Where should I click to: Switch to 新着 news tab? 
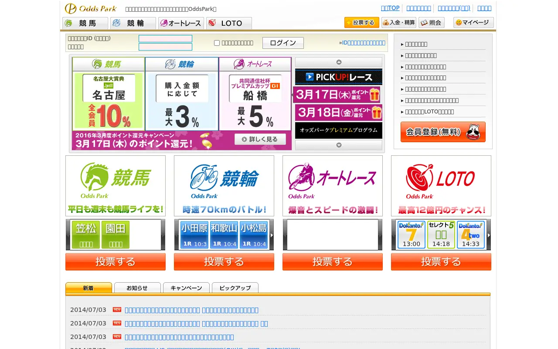[x=88, y=288]
